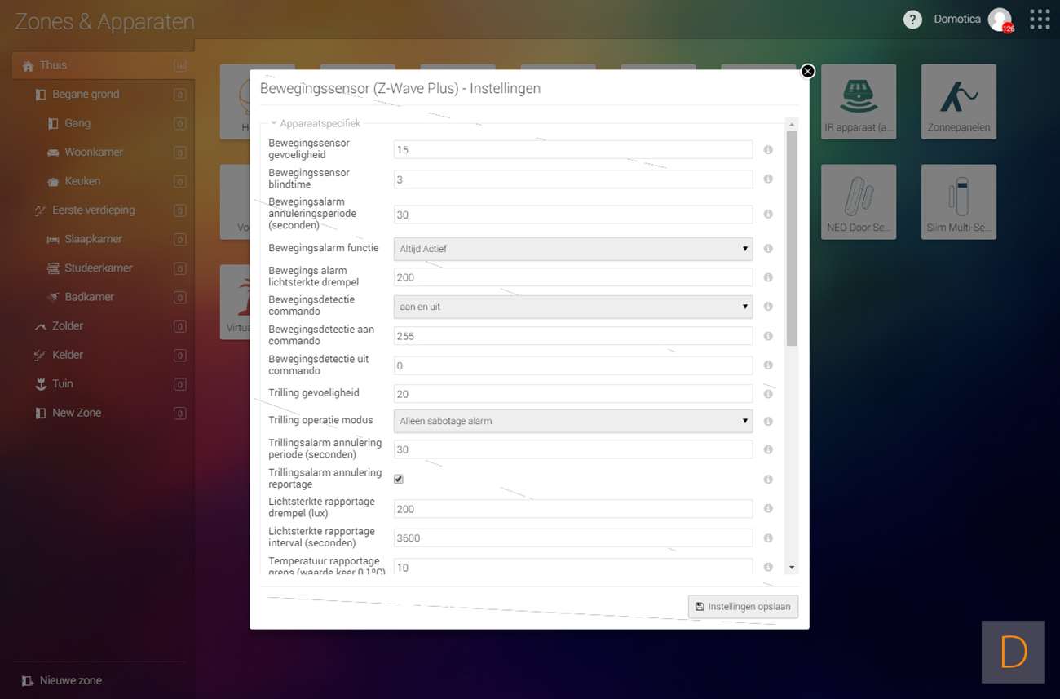The image size is (1060, 699).
Task: Collapse the Apparaatspecifiek section
Action: pyautogui.click(x=315, y=124)
